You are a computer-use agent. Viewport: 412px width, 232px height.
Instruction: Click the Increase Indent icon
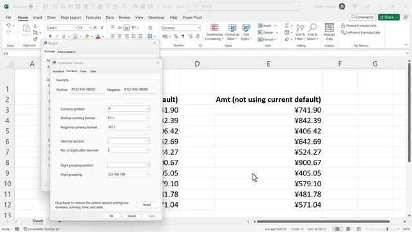point(140,36)
